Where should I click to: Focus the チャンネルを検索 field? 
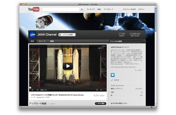point(126,41)
